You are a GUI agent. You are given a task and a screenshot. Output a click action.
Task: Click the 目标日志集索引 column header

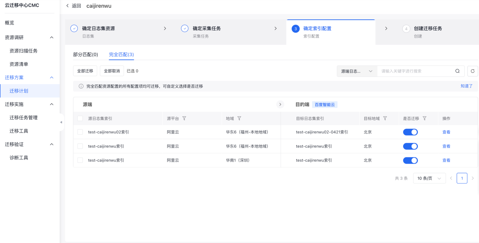(x=310, y=118)
